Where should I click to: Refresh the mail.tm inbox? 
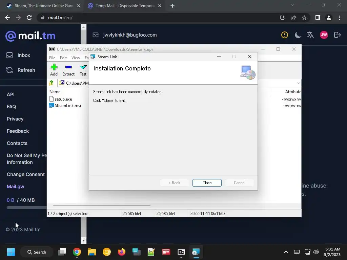click(x=21, y=70)
